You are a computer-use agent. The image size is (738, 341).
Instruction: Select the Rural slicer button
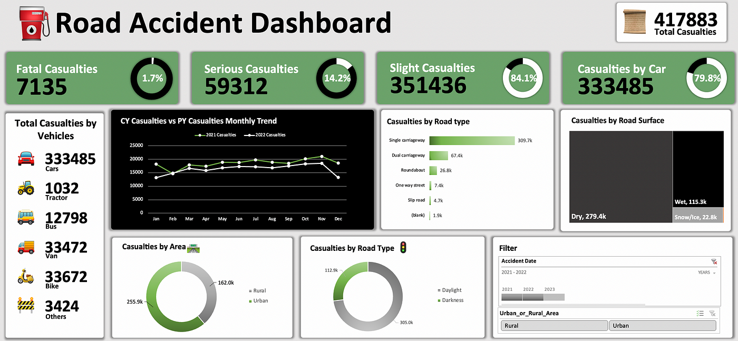pos(553,326)
